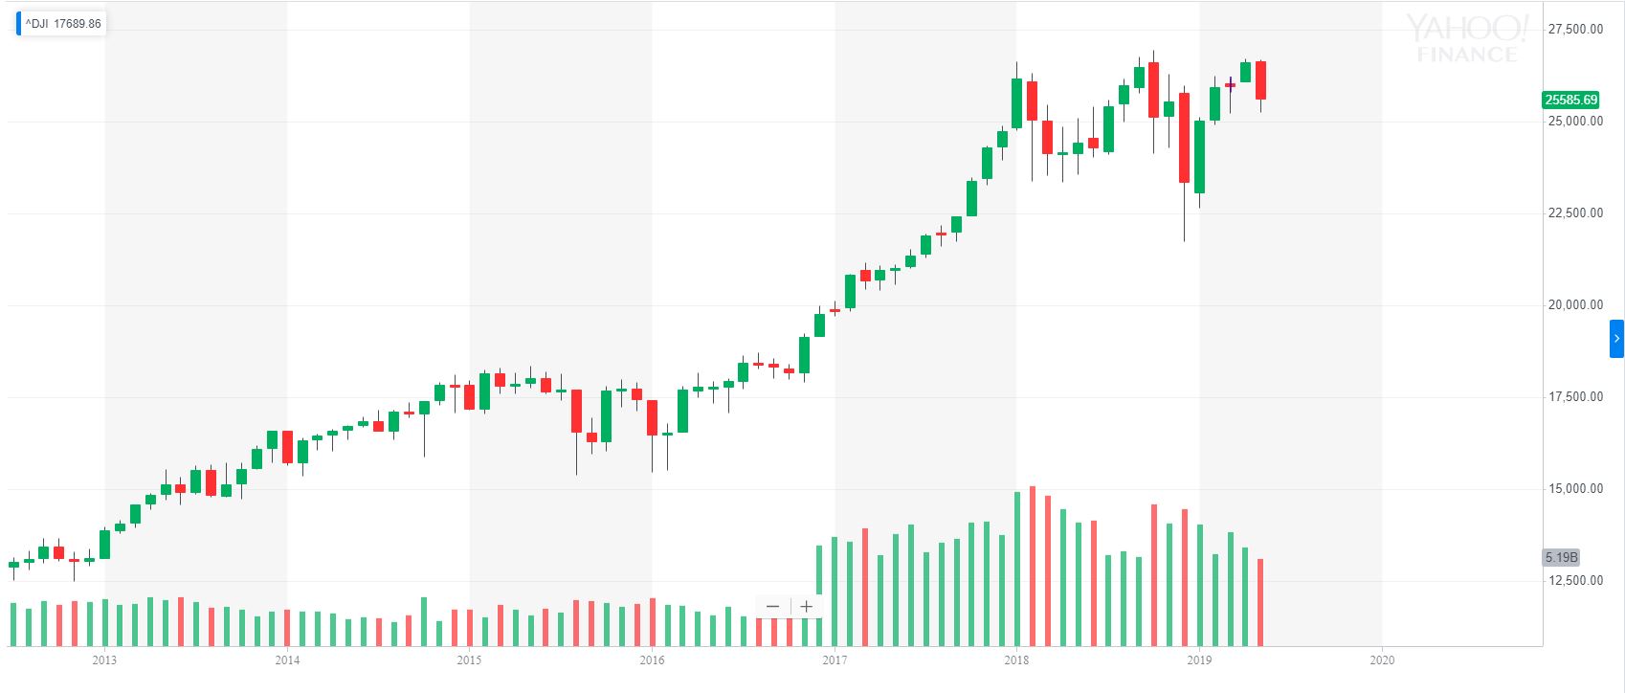Click the Yahoo Finance watermark logo
Viewport: 1625px width, 693px height.
[x=1467, y=39]
